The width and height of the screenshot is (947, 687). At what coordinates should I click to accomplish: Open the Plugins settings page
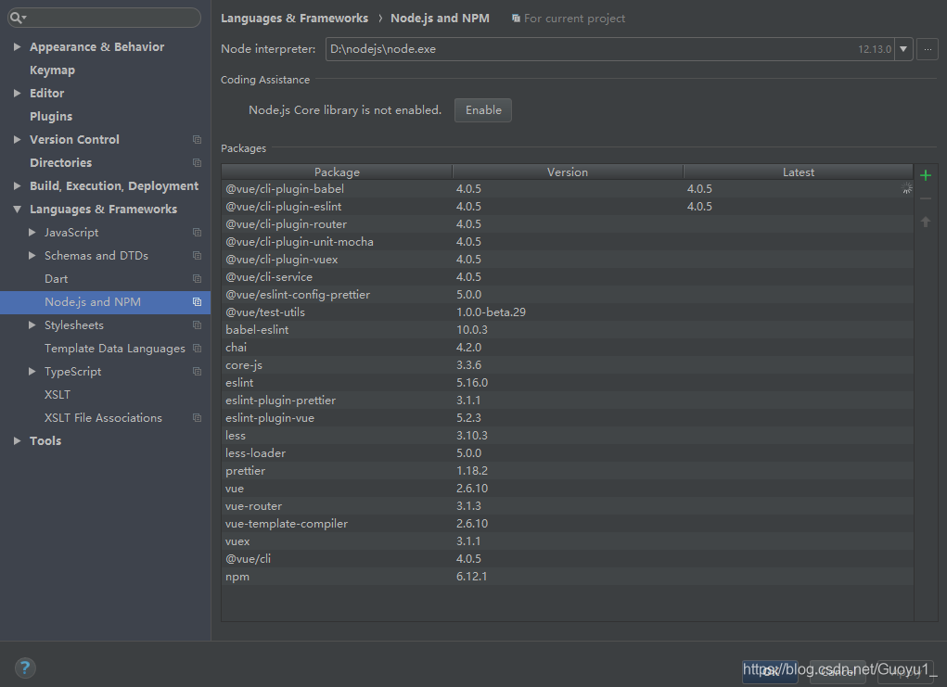coord(51,117)
